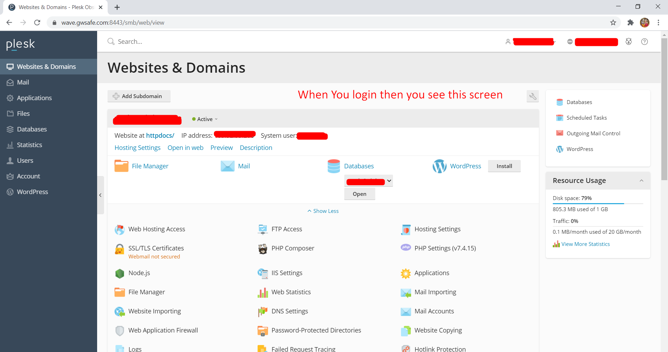Click the WordPress logo icon in domain card
This screenshot has width=668, height=352.
pos(439,166)
